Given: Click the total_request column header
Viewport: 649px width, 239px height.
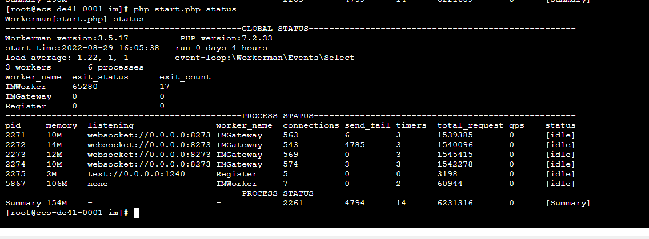Looking at the screenshot, I should click(x=471, y=125).
